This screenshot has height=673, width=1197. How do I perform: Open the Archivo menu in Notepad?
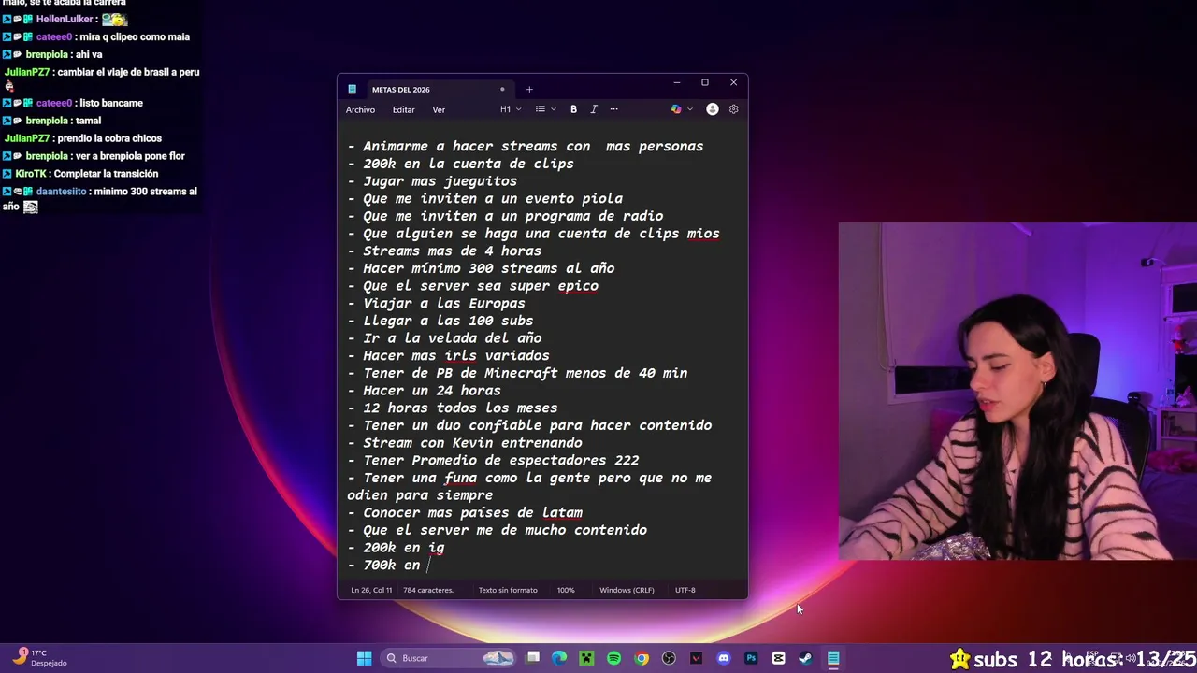click(360, 109)
